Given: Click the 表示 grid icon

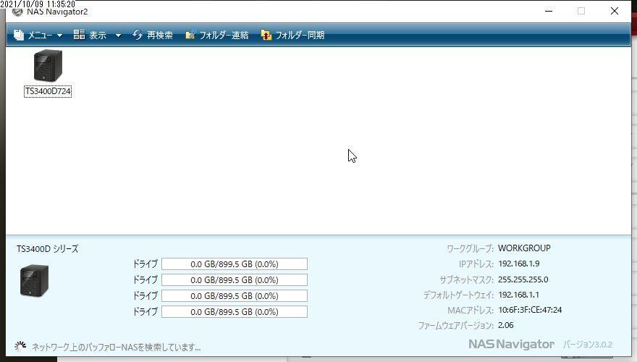Looking at the screenshot, I should tap(79, 35).
